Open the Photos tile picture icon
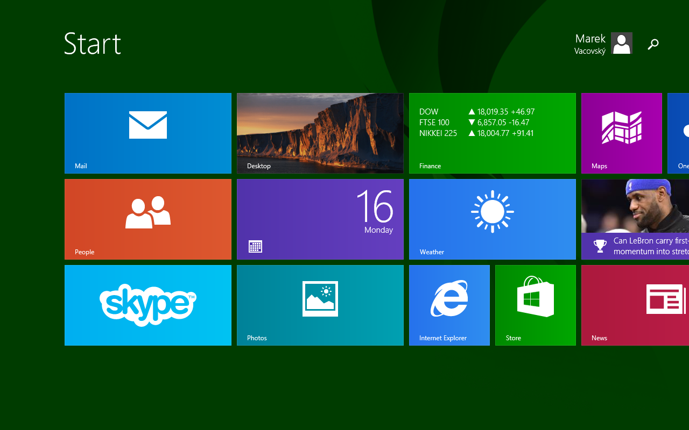Viewport: 689px width, 430px height. [320, 299]
